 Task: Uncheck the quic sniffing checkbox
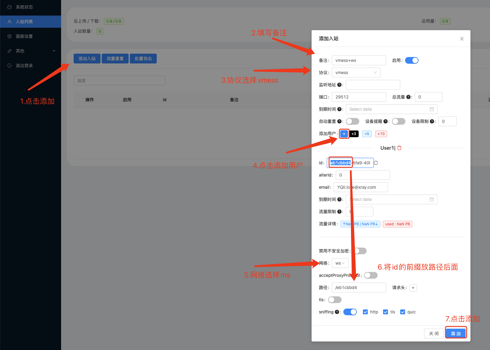[403, 312]
